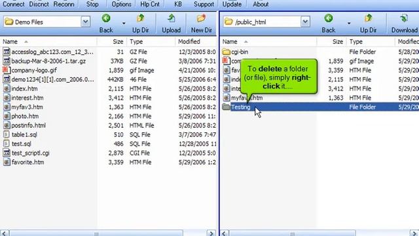Screen dimensions: 419x236
Task: Select the Testing folder name in remote list
Action: click(x=241, y=107)
